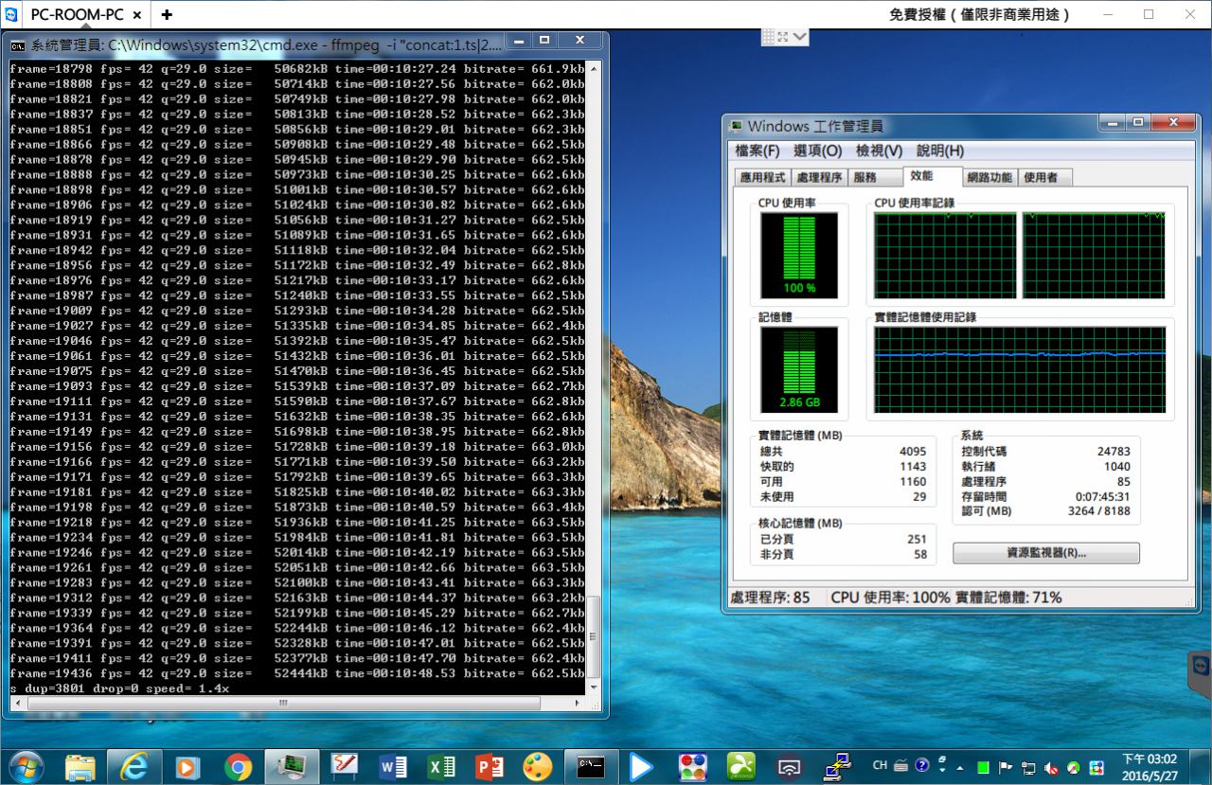Click the Excel taskbar icon
Screen dimensions: 1212x785
click(441, 766)
